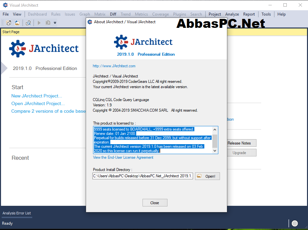Click the license box scroll up arrow

tap(215, 130)
